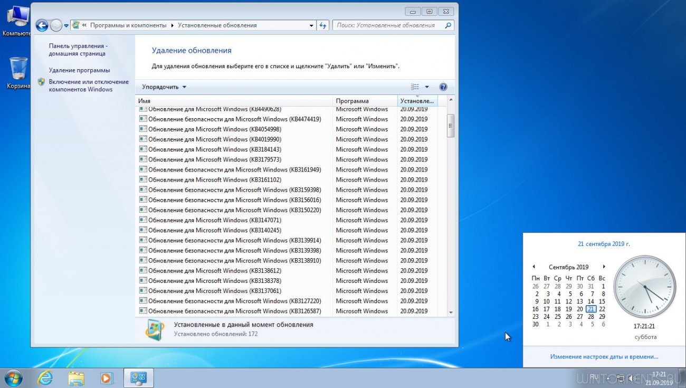686x388 pixels.
Task: Select day 14 in the calendar
Action: click(591, 302)
